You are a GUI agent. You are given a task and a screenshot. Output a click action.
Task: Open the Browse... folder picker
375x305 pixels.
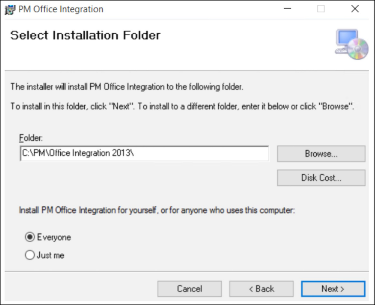[321, 154]
